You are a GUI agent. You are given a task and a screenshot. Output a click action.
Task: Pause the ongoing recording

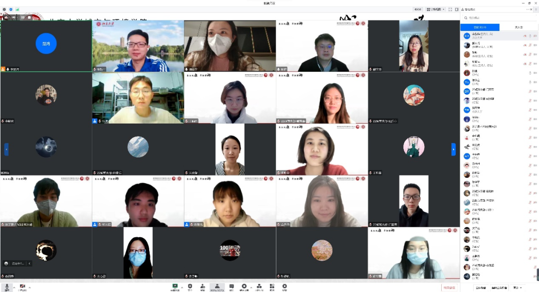point(23,17)
